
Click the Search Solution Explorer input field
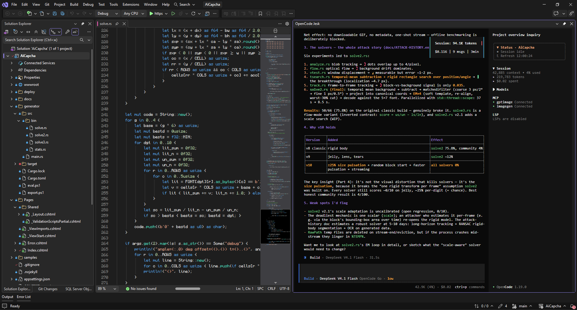[x=41, y=40]
